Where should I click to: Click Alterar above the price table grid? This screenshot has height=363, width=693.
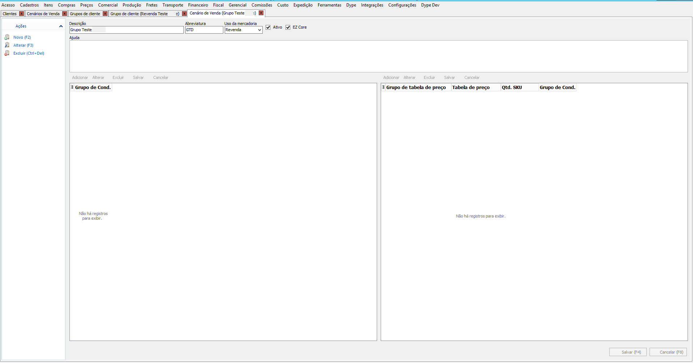tap(410, 77)
